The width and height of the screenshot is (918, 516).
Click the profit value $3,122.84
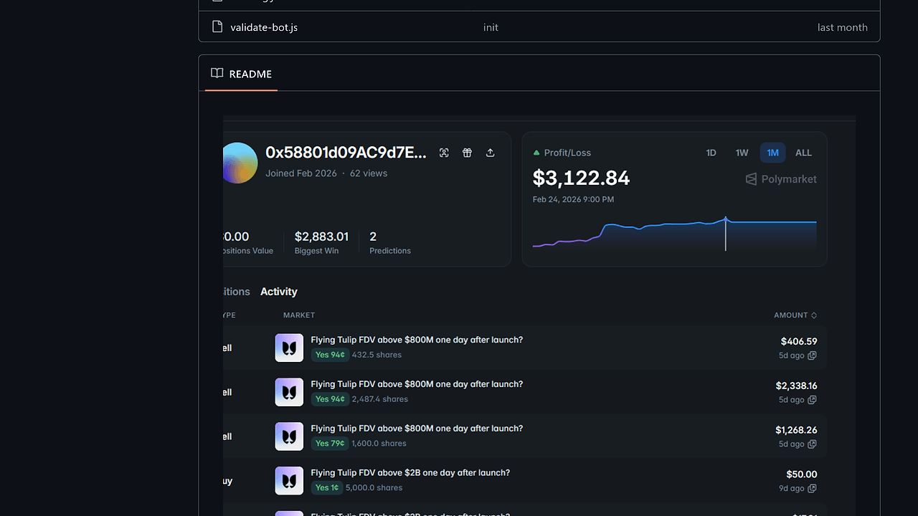(581, 178)
